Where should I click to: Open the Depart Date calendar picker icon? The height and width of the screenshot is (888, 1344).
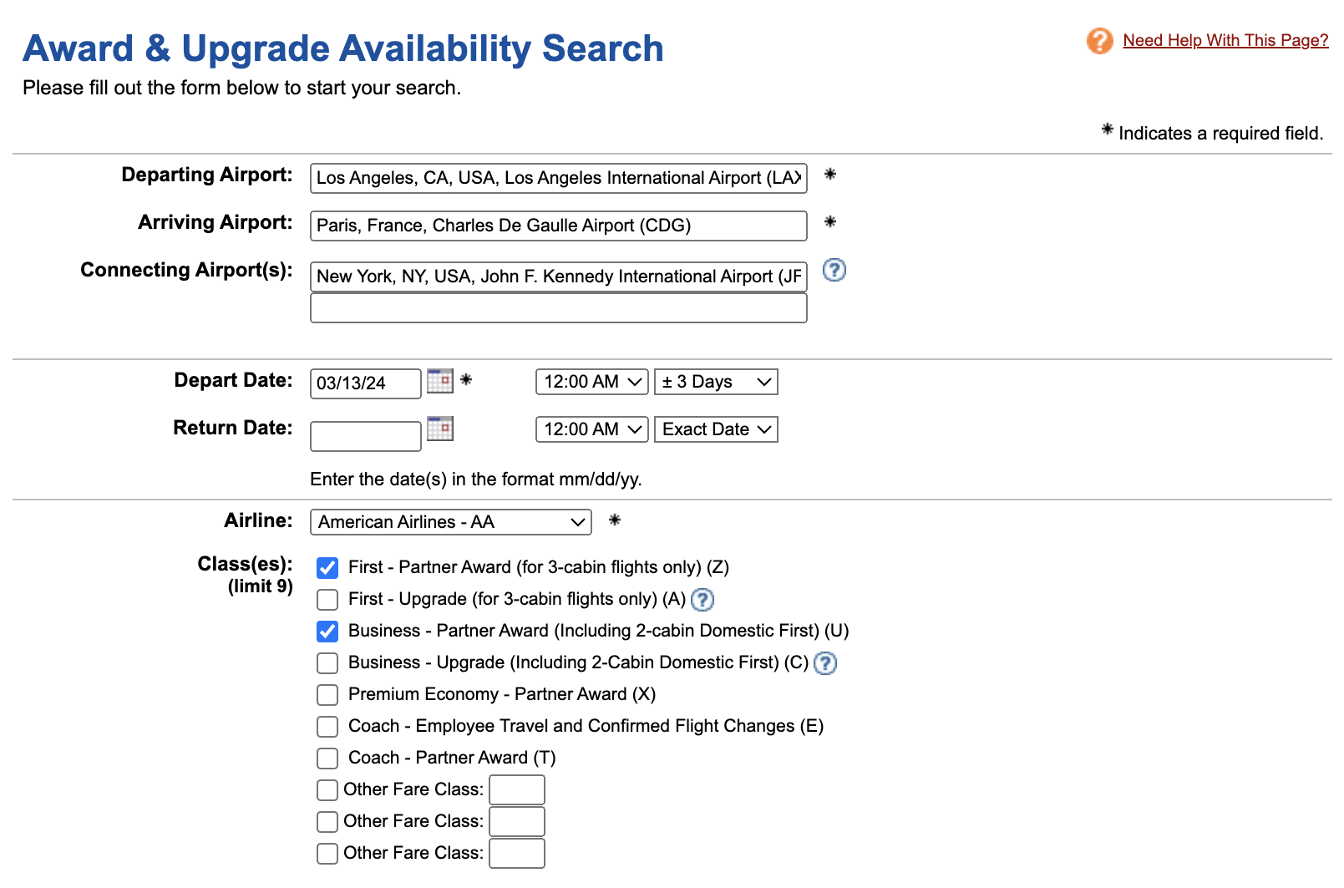tap(440, 381)
